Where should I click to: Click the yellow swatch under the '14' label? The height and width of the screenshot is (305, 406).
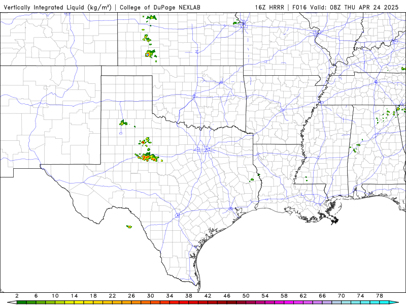tap(79, 302)
